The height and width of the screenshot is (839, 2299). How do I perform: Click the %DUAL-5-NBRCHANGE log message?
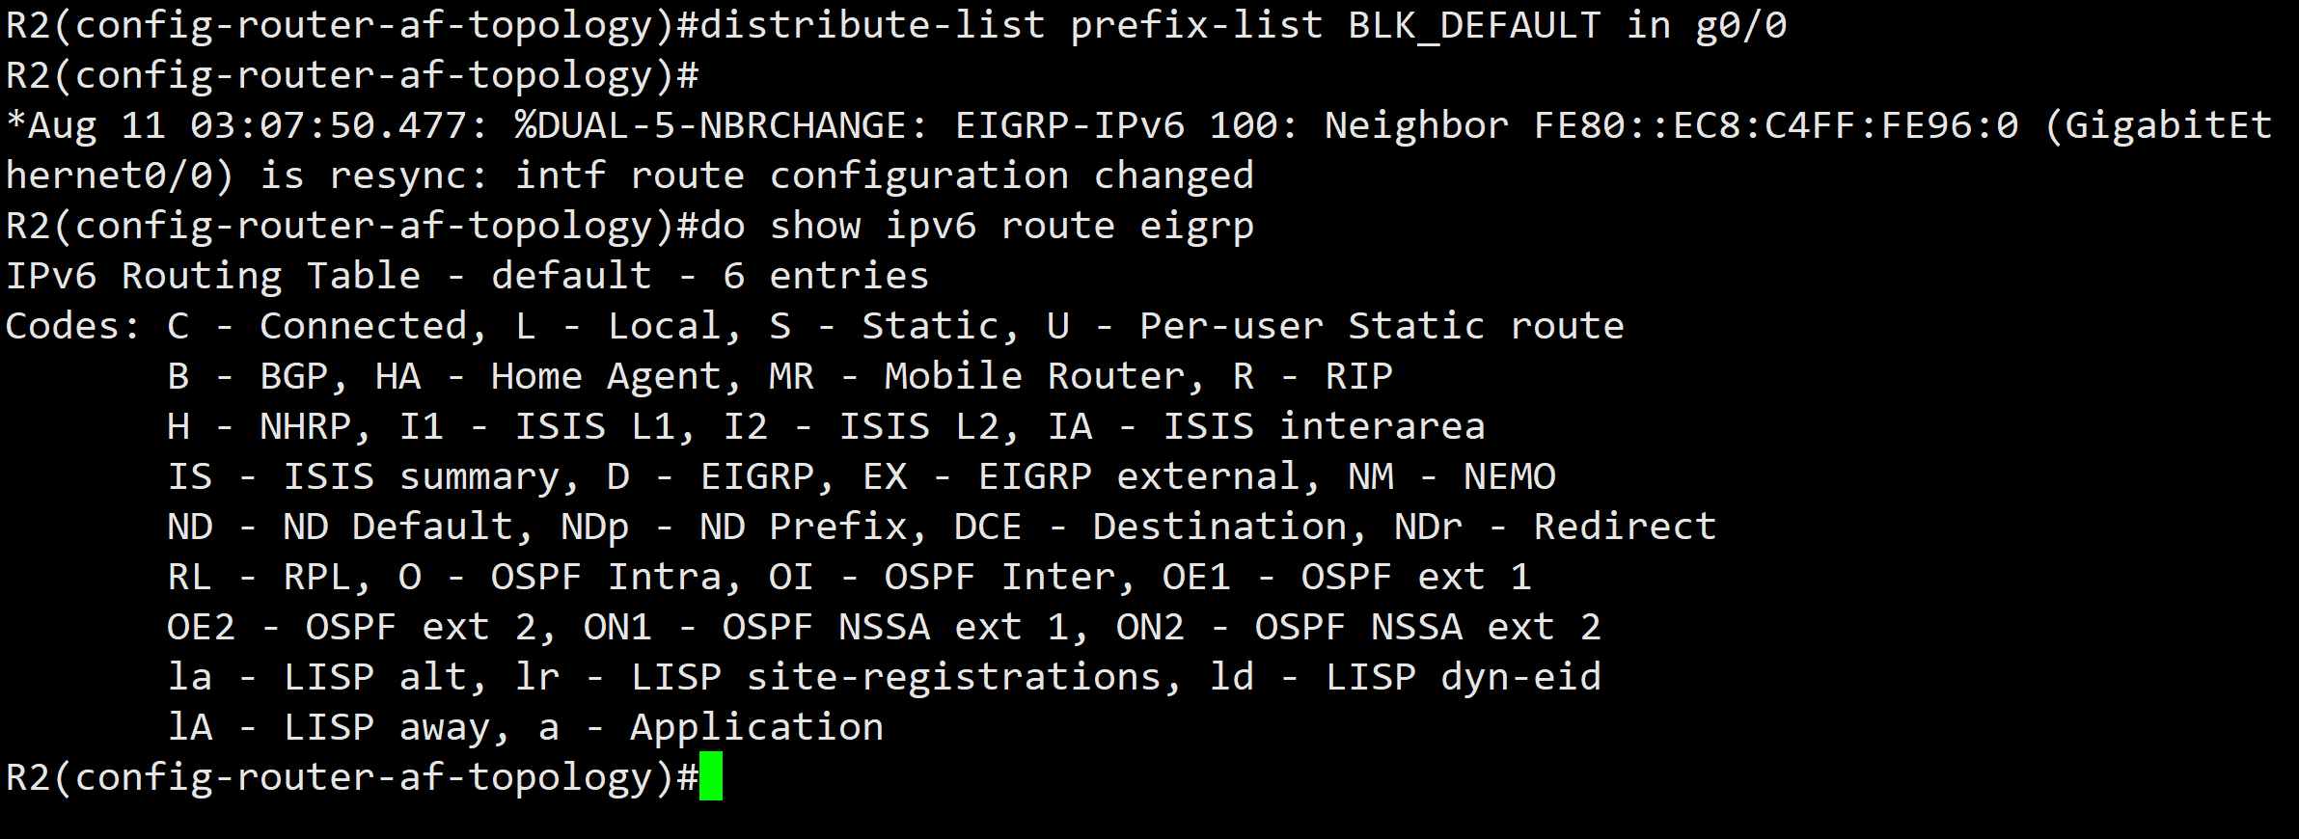(719, 125)
